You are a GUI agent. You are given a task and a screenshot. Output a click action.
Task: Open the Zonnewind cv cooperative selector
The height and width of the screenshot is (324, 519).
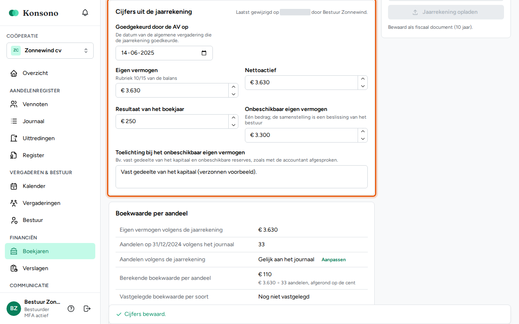pos(50,51)
